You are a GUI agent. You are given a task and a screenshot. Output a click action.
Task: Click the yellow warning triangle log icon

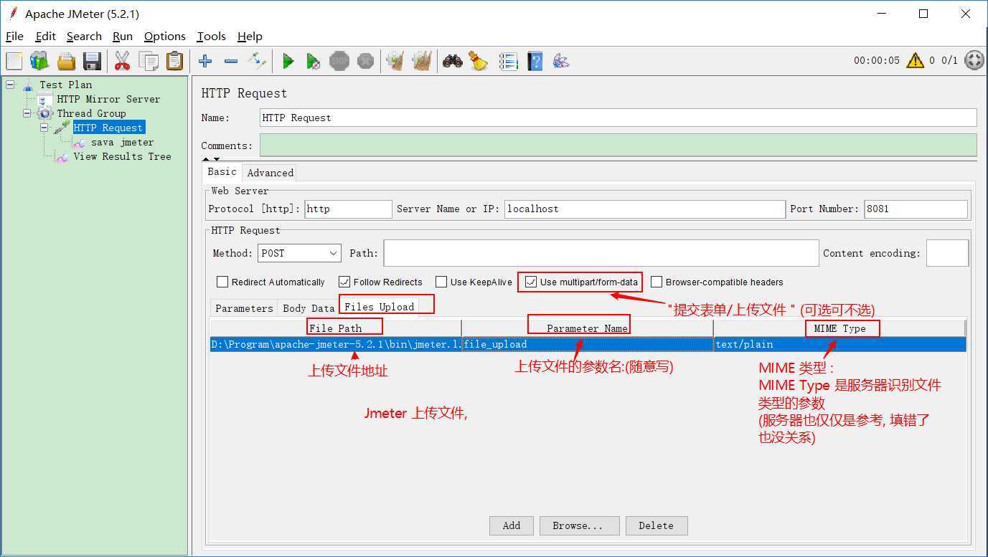point(915,60)
